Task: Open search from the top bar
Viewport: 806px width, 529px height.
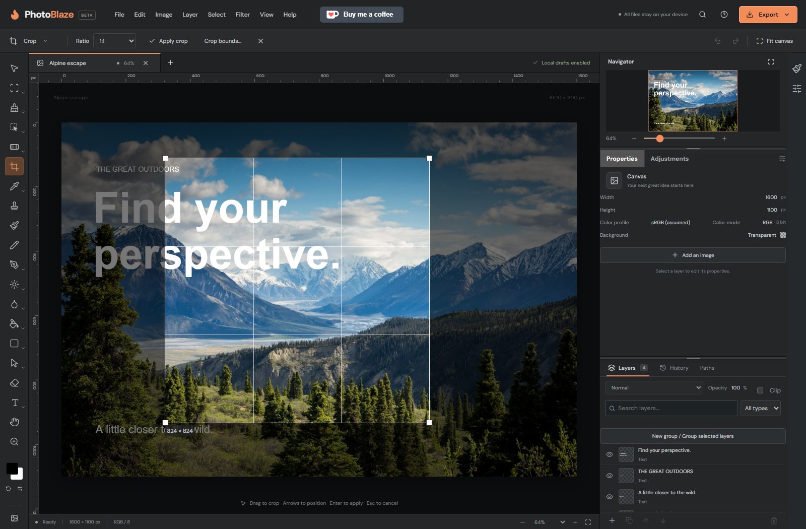Action: (x=702, y=15)
